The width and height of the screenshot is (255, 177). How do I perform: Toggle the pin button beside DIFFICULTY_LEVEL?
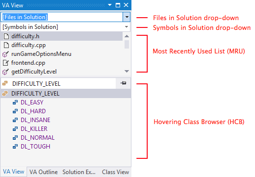coord(123,83)
